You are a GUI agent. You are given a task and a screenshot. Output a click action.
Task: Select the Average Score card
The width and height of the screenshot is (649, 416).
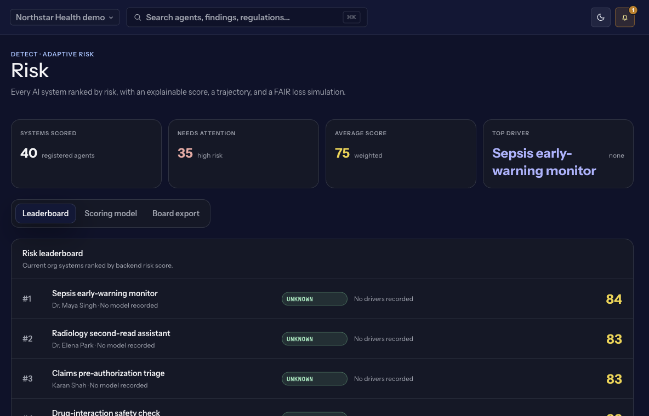[401, 154]
